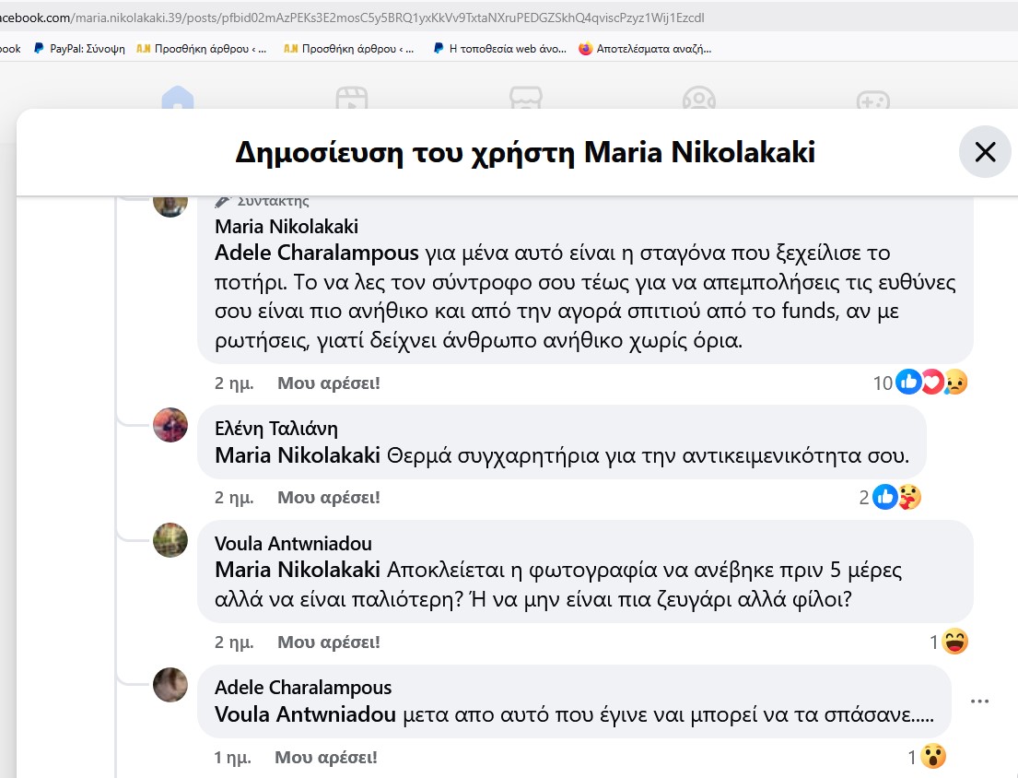The height and width of the screenshot is (778, 1018).
Task: Like Maria Nikolakaki's comment via Μου αρέσει!
Action: pos(329,383)
